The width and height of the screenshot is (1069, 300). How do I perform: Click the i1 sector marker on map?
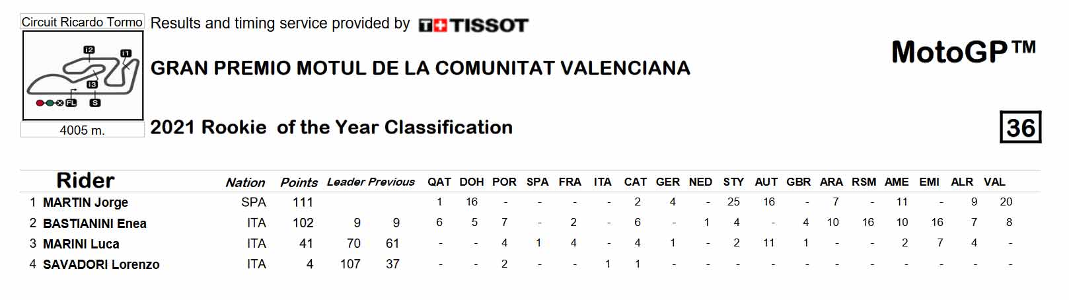coord(126,53)
